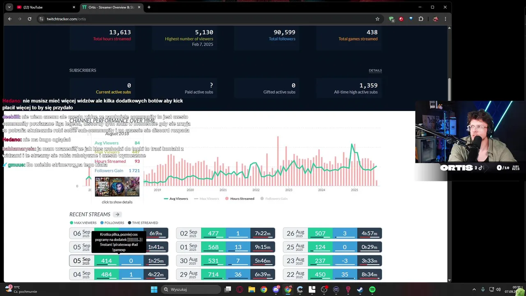Image resolution: width=526 pixels, height=296 pixels.
Task: Select the 1,359 all-time high subs stat
Action: click(x=368, y=85)
